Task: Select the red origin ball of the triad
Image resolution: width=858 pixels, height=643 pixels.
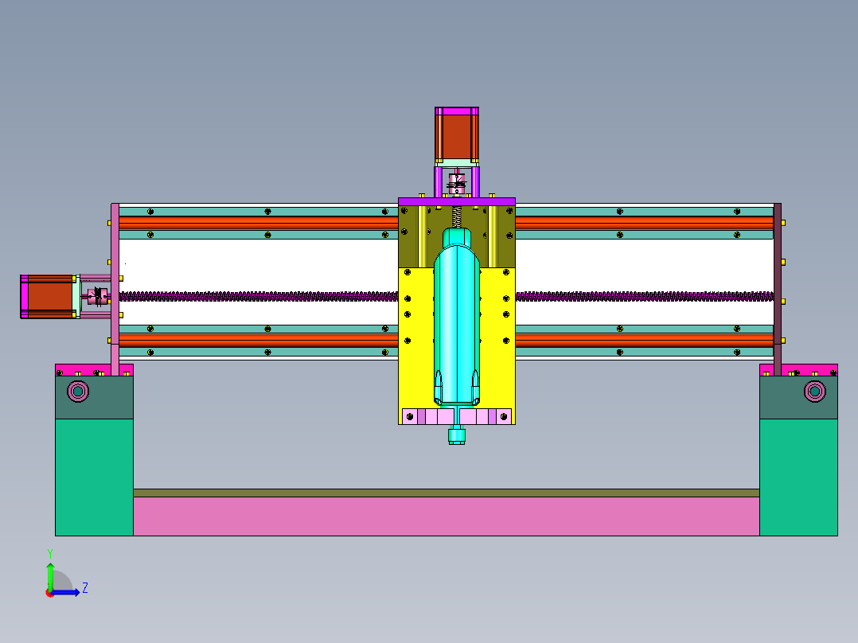Action: (x=49, y=593)
